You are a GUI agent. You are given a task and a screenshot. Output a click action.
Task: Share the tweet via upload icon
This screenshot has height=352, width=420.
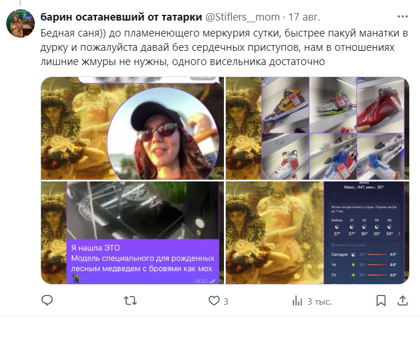point(402,301)
